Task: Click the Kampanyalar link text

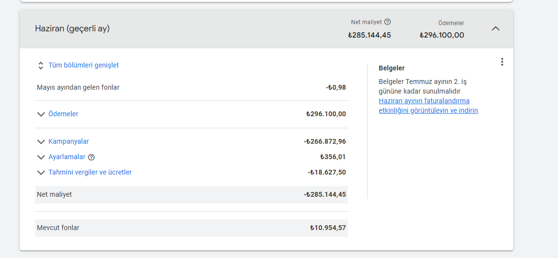Action: tap(68, 141)
